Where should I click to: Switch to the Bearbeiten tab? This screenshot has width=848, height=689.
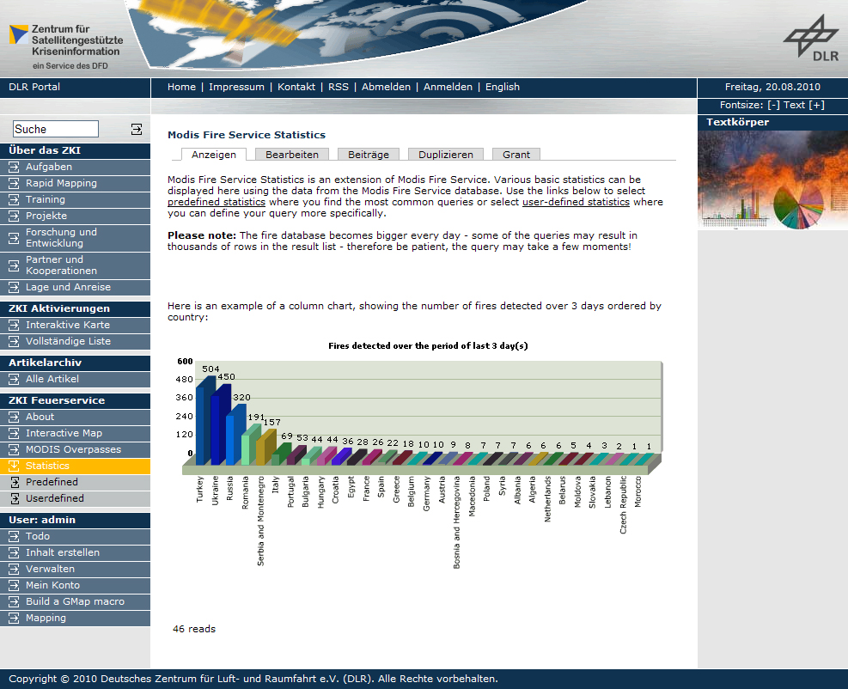[x=292, y=155]
